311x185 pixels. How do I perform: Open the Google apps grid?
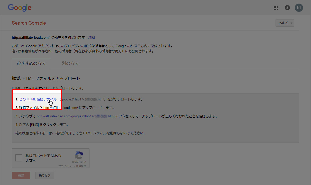tap(276, 8)
